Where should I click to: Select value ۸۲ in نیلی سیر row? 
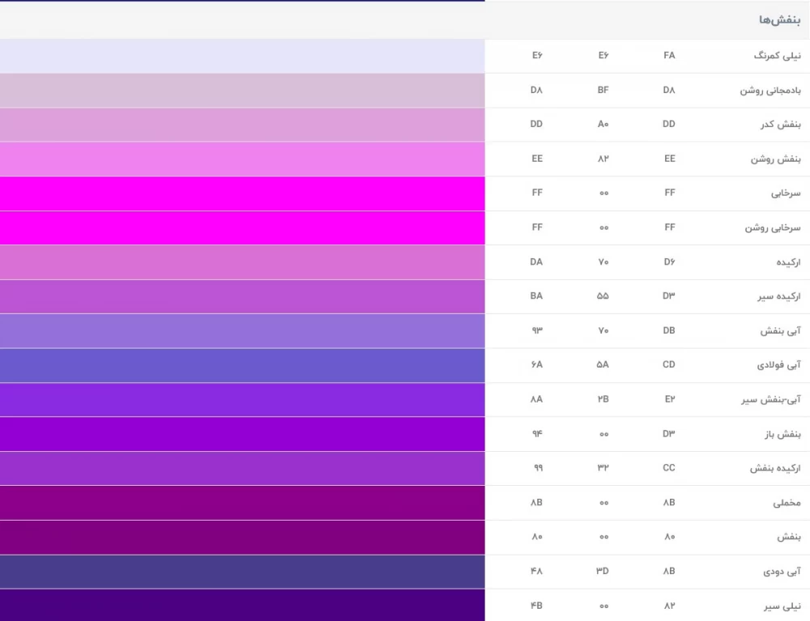pos(670,606)
